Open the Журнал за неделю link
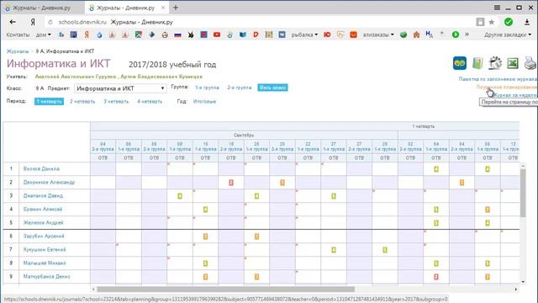 pos(515,95)
